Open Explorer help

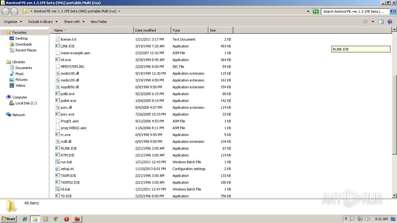[390, 22]
